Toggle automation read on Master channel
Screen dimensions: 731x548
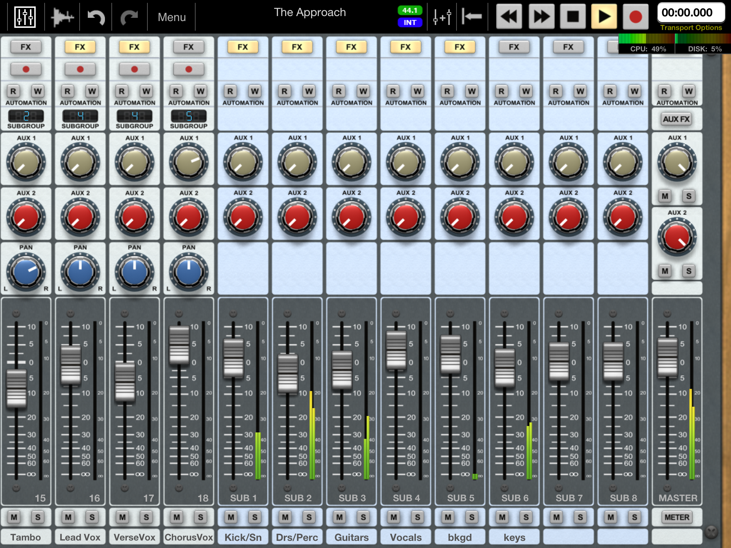(x=664, y=91)
